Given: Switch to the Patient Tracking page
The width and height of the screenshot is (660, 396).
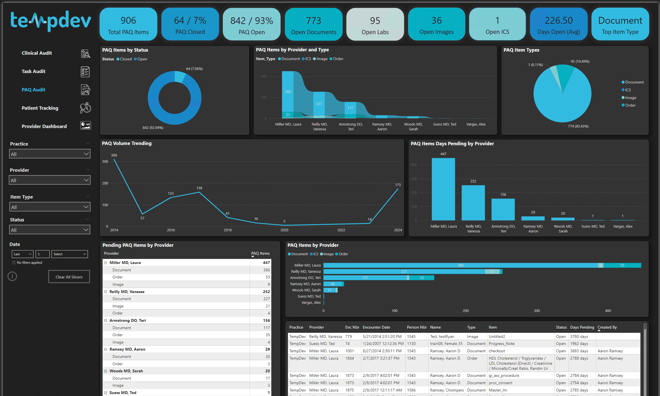Looking at the screenshot, I should tap(40, 108).
